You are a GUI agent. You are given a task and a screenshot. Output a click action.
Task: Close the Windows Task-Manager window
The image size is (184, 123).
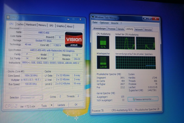coord(156,19)
